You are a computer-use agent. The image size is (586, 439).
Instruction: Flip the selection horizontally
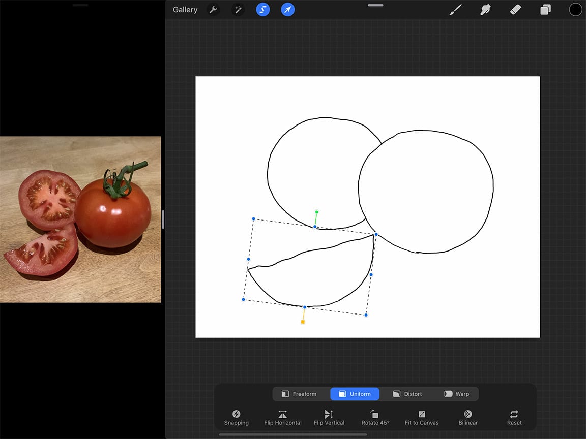point(282,418)
